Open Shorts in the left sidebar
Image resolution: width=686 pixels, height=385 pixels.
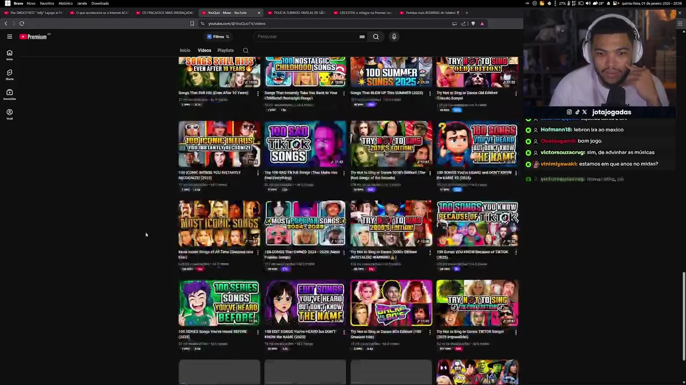pyautogui.click(x=10, y=75)
